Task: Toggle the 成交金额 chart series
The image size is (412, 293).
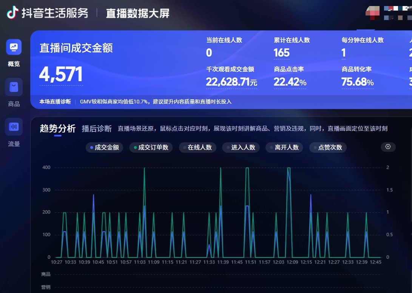Action: [104, 147]
